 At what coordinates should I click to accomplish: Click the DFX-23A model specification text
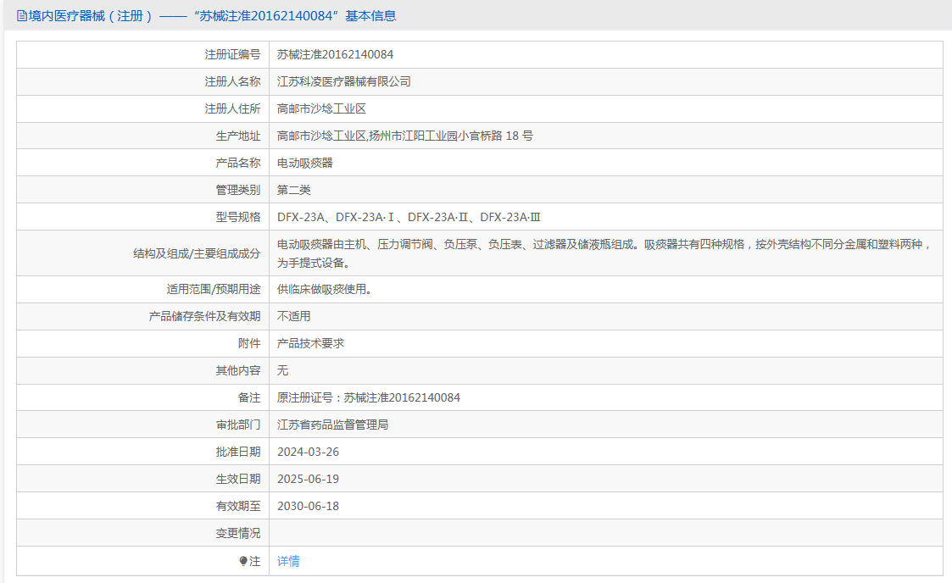(x=409, y=217)
